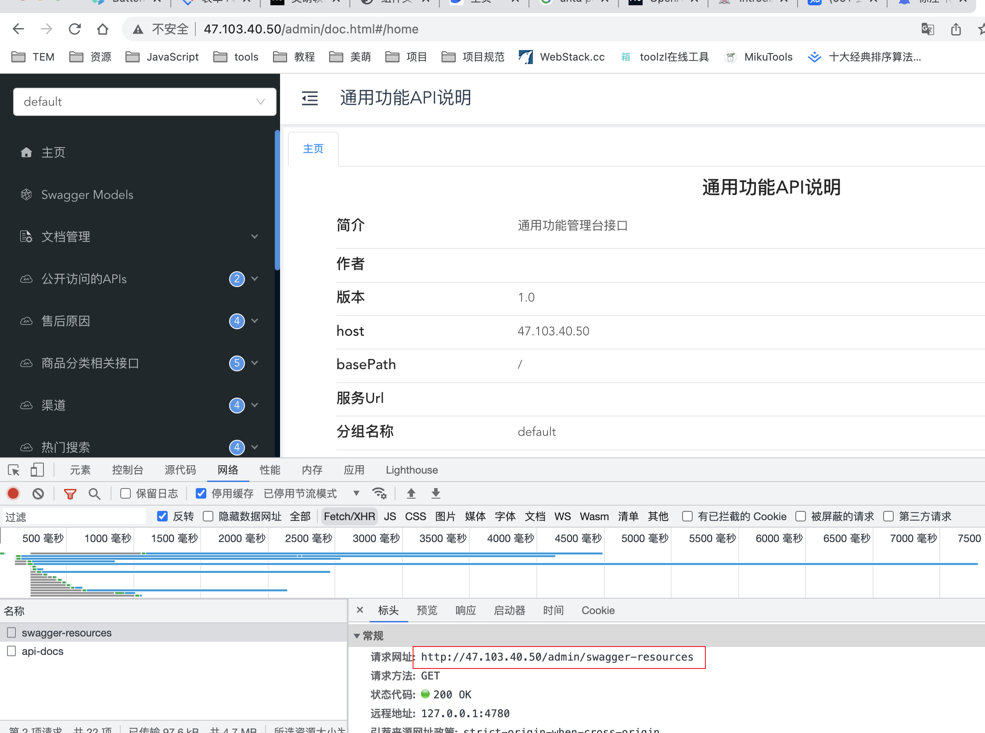Screen dimensions: 985x733
Task: Enable 隐藏数据网址 checkbox
Action: pos(208,516)
